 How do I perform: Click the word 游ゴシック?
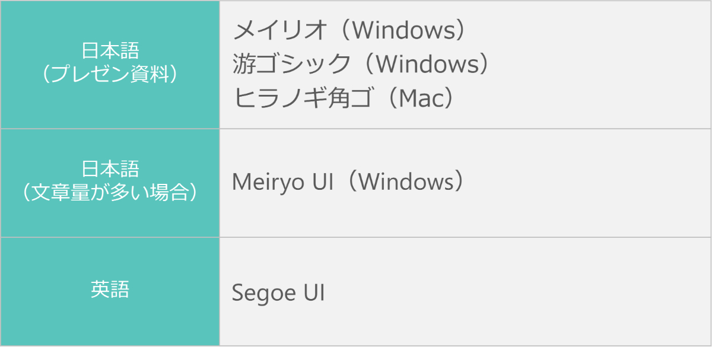tap(292, 64)
